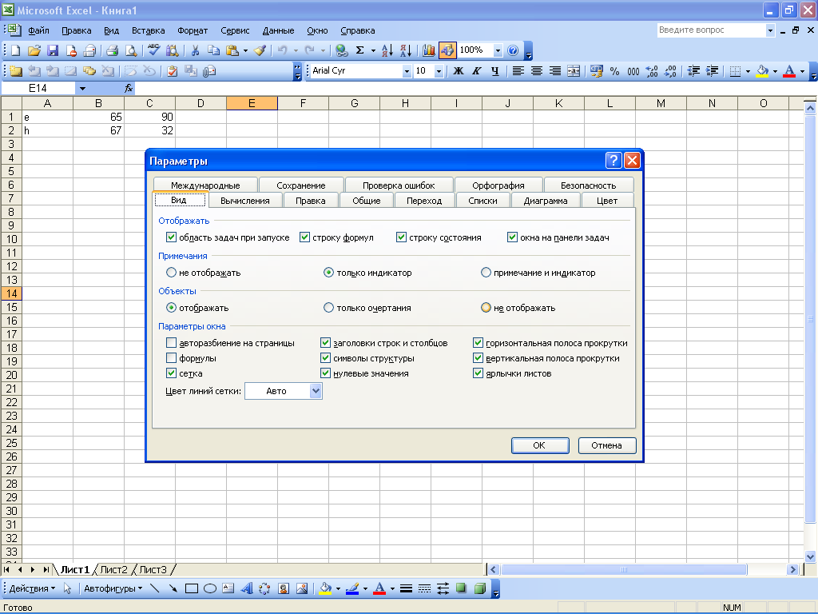Open the AutoSum dropdown arrow
Viewport: 818px width, 614px height.
click(x=373, y=50)
